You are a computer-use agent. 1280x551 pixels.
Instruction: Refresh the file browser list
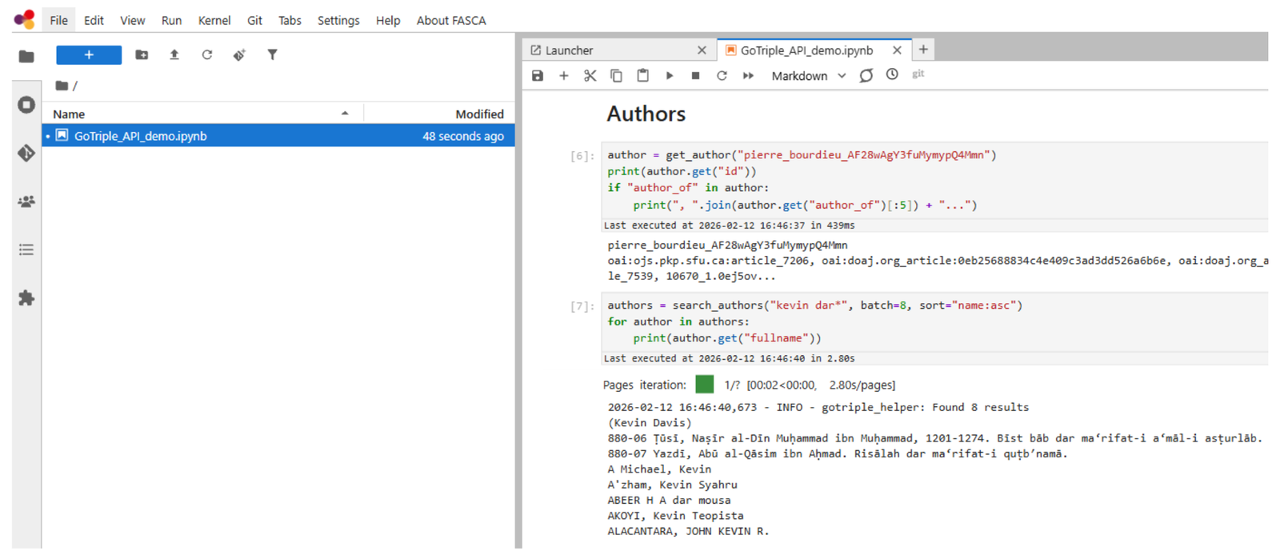click(207, 54)
